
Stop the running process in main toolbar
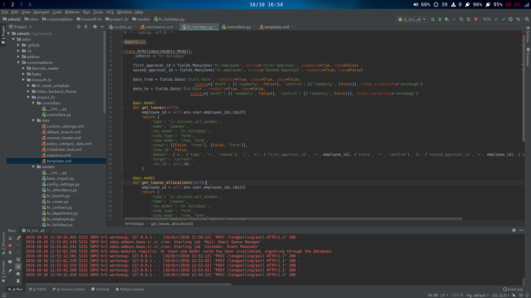[476, 19]
